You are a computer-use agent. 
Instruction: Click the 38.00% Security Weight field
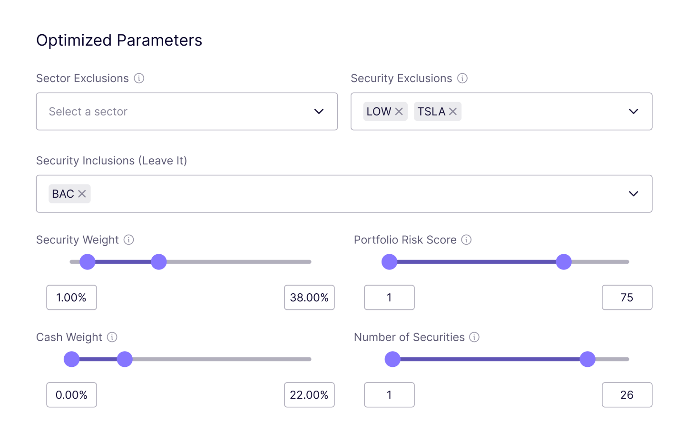309,297
